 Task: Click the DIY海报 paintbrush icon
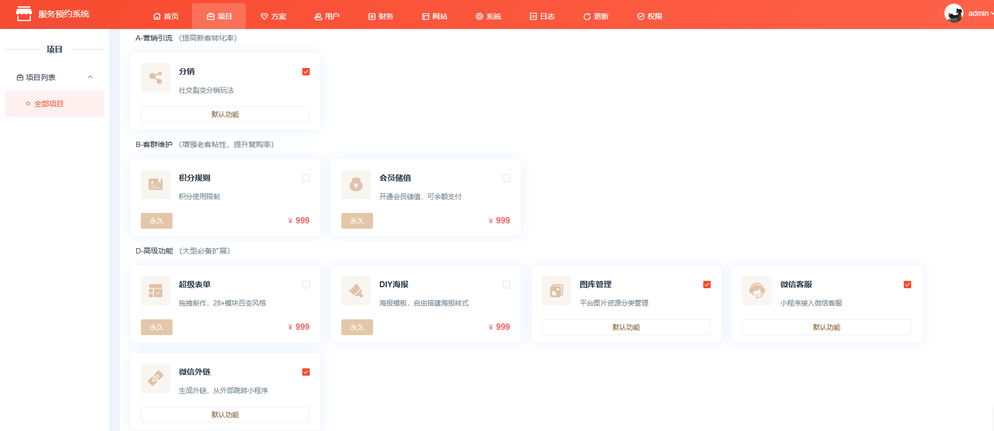pyautogui.click(x=356, y=291)
